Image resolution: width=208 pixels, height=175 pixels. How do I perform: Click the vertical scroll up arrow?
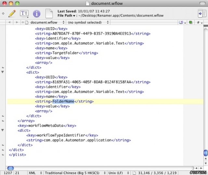click(x=206, y=158)
